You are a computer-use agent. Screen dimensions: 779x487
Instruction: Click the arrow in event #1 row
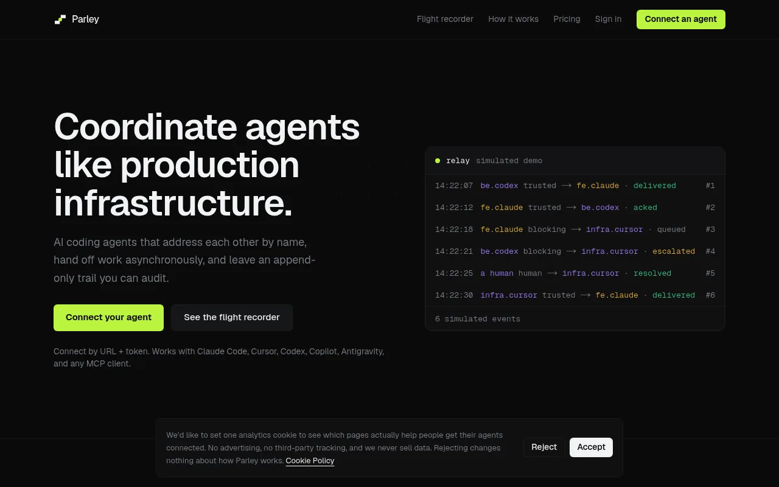click(x=567, y=186)
